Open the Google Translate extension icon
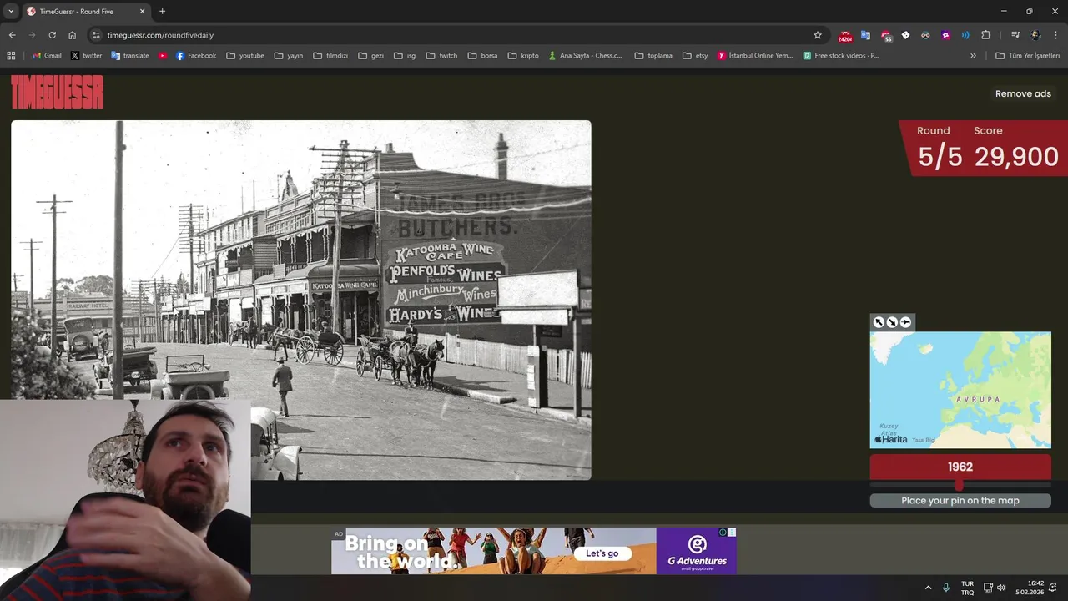 (865, 35)
